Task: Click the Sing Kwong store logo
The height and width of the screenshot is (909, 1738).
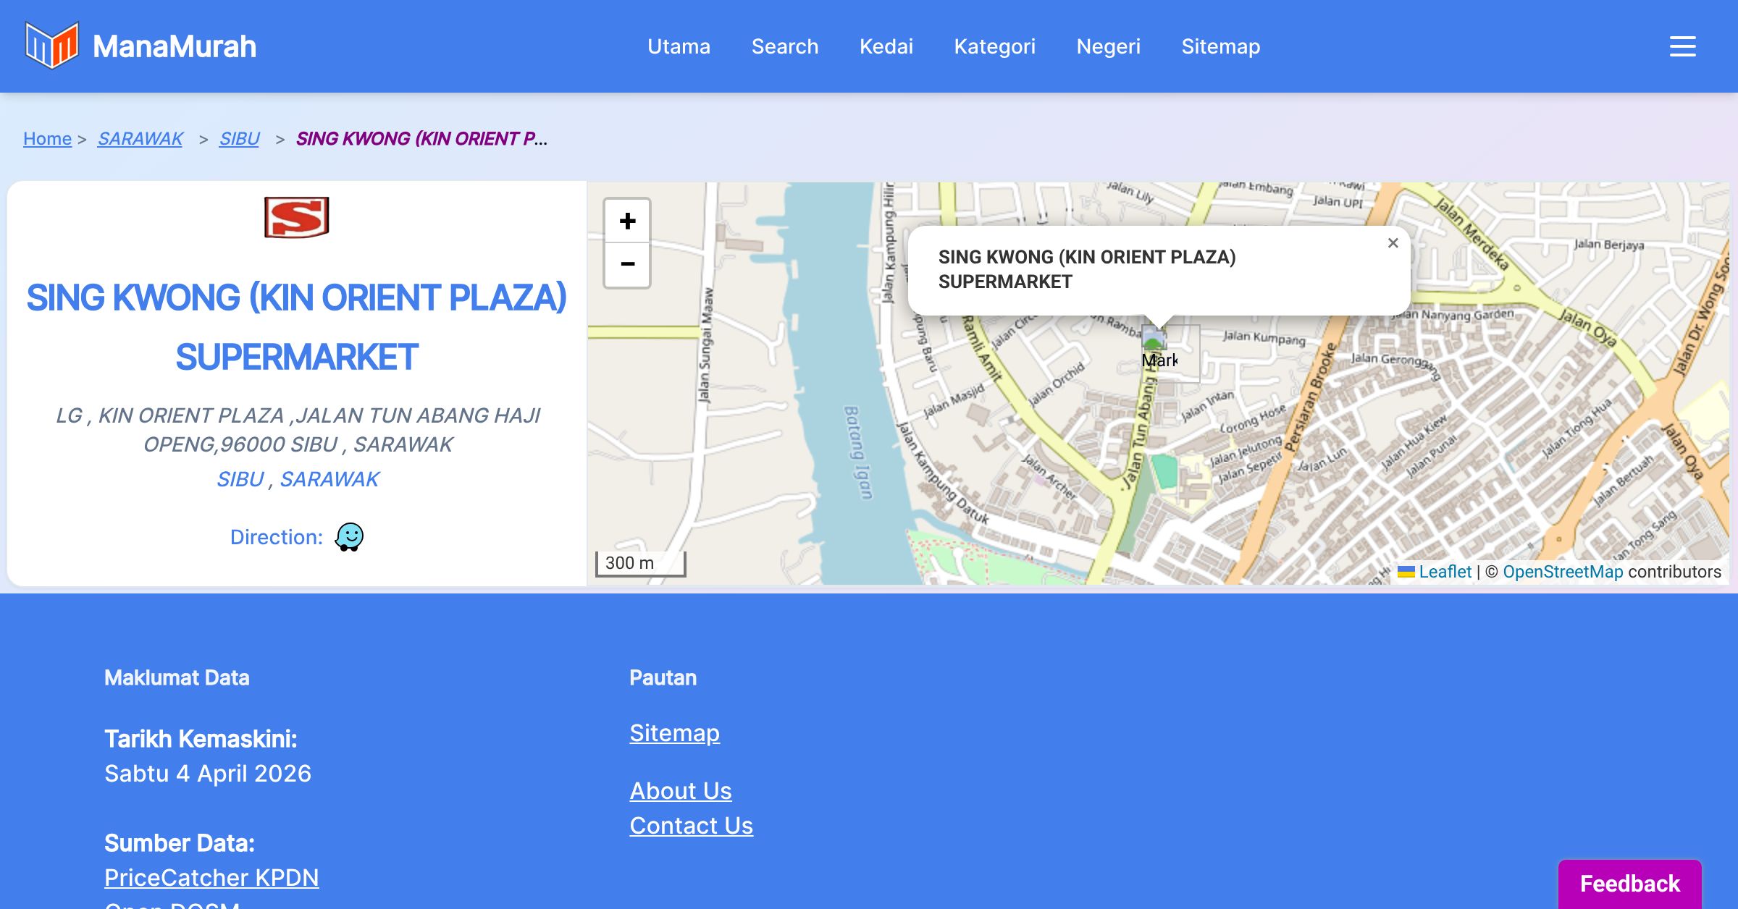Action: [x=296, y=217]
